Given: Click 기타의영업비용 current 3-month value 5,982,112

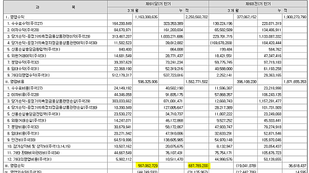Looking at the screenshot, I should (124, 160).
